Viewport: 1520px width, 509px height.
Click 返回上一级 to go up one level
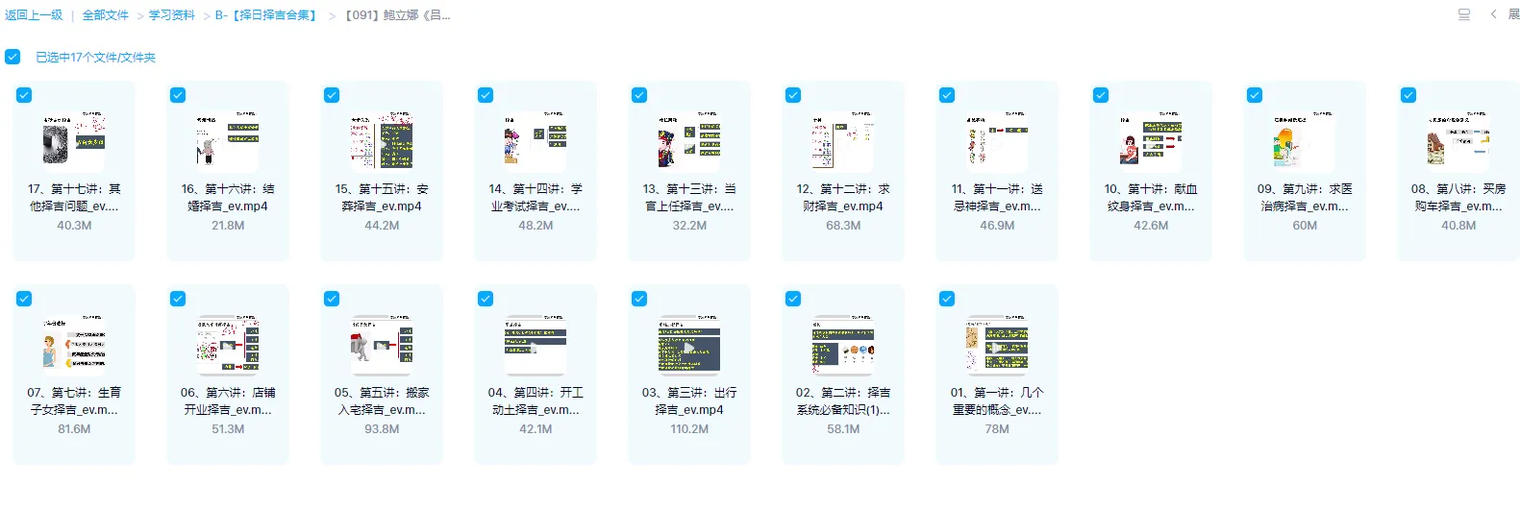[34, 15]
